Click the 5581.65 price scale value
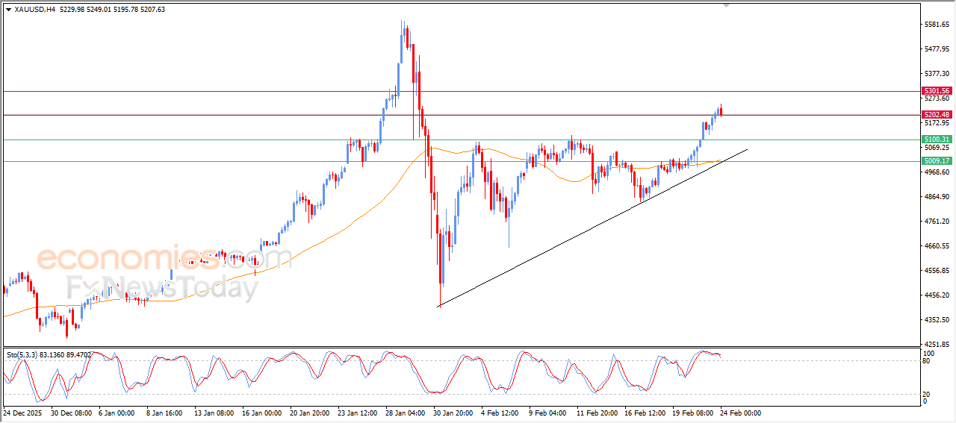The image size is (956, 423). tap(936, 25)
